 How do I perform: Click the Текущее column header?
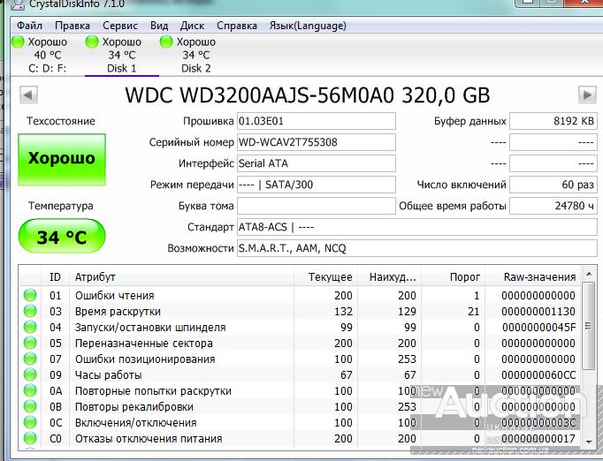coord(325,276)
